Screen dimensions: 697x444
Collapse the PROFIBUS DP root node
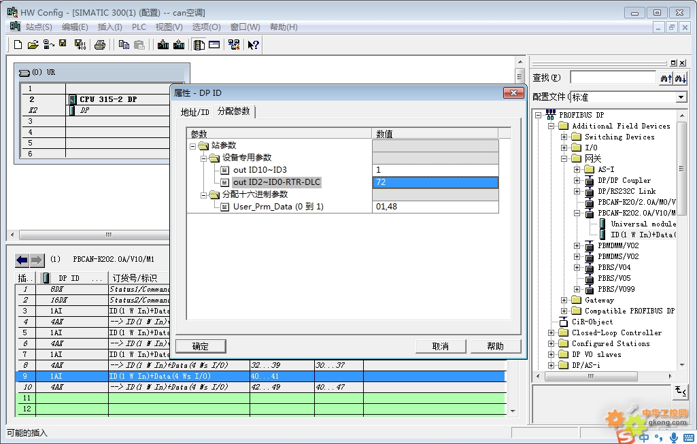[539, 115]
